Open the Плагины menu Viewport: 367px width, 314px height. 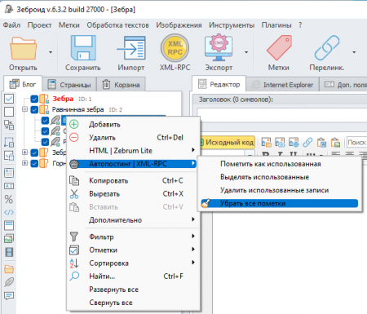[x=276, y=25]
